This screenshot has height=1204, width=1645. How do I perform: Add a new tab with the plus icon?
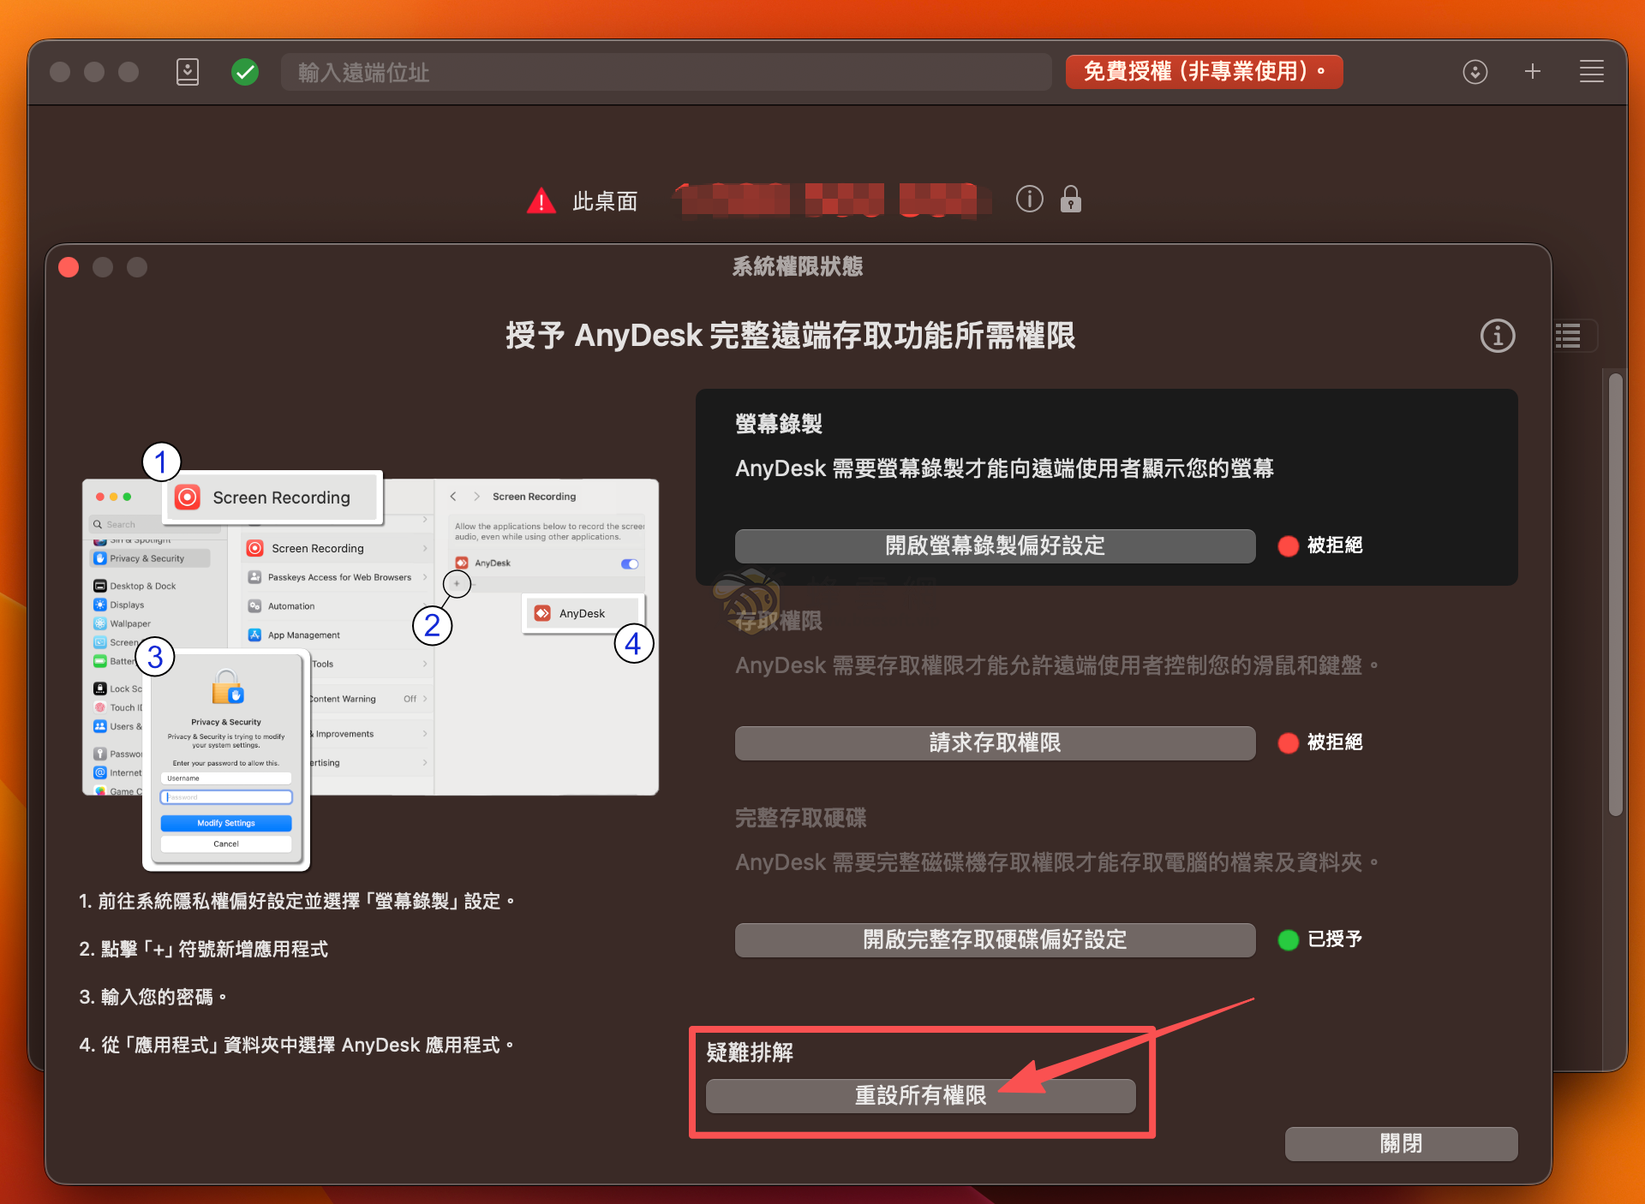[1533, 72]
